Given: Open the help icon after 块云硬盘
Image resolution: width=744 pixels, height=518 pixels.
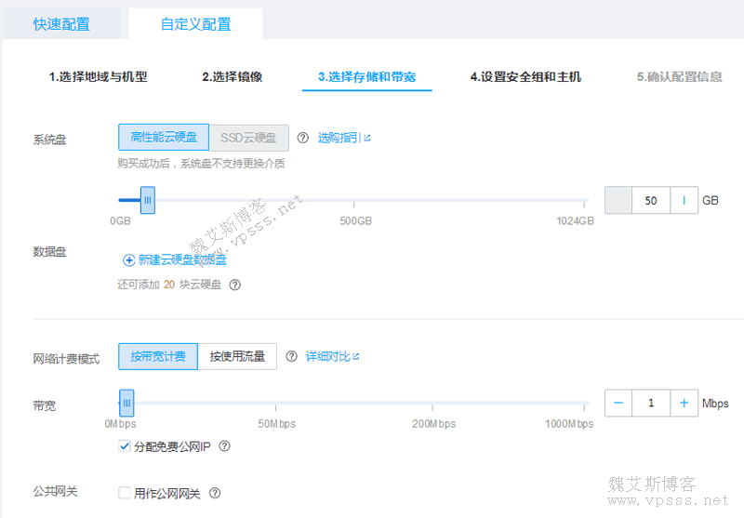Looking at the screenshot, I should tap(234, 285).
